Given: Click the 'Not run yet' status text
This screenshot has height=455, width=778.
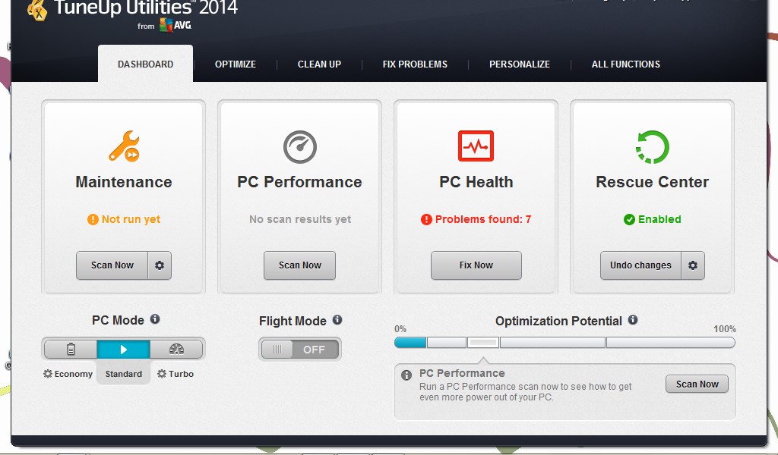Looking at the screenshot, I should click(131, 219).
